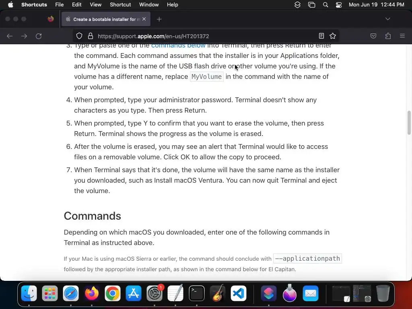The image size is (412, 309).
Task: Go forward using the browser forward arrow
Action: (24, 36)
